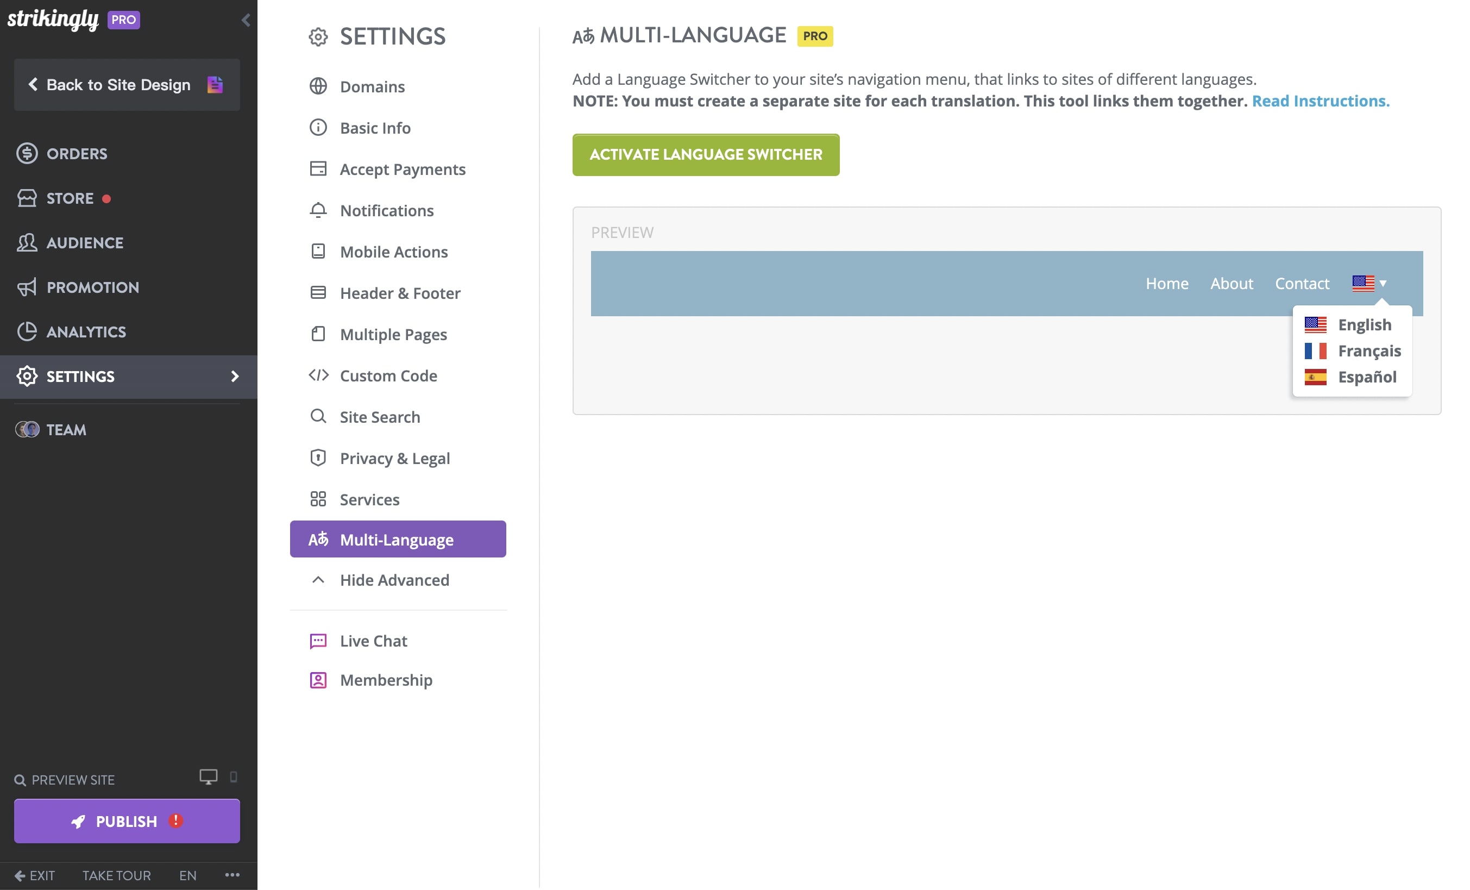Open the Privacy & Legal shield icon

click(x=318, y=457)
